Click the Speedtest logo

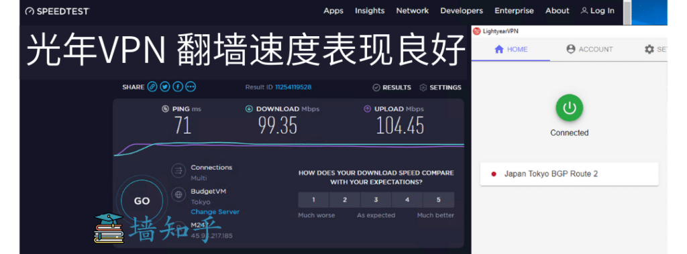pos(57,11)
